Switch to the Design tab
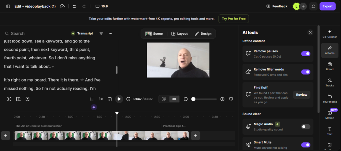341x151 pixels. [203, 33]
